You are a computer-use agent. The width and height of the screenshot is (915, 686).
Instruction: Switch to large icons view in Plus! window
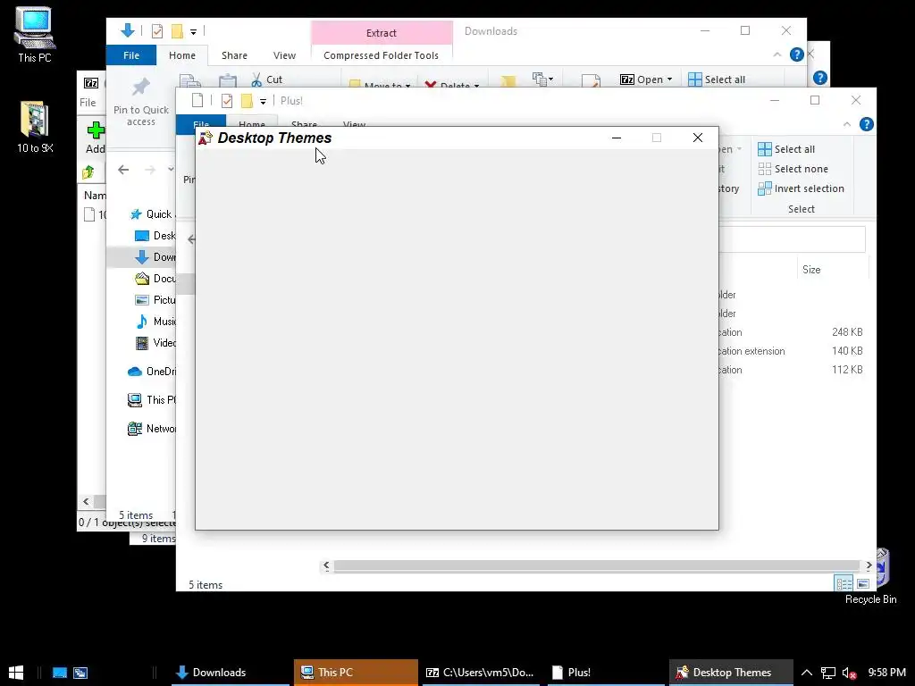click(863, 583)
